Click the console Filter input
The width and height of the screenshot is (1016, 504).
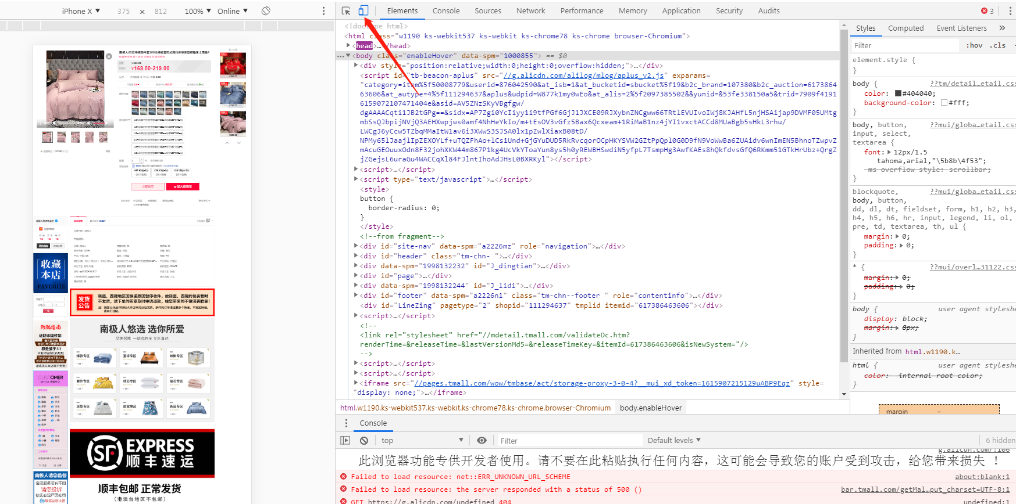(571, 441)
